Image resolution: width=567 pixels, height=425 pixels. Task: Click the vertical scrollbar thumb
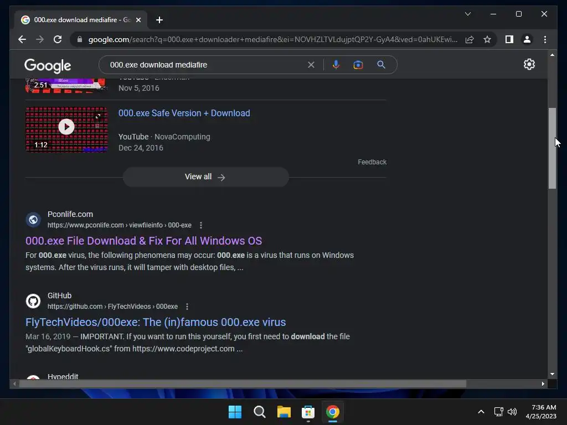(x=552, y=148)
